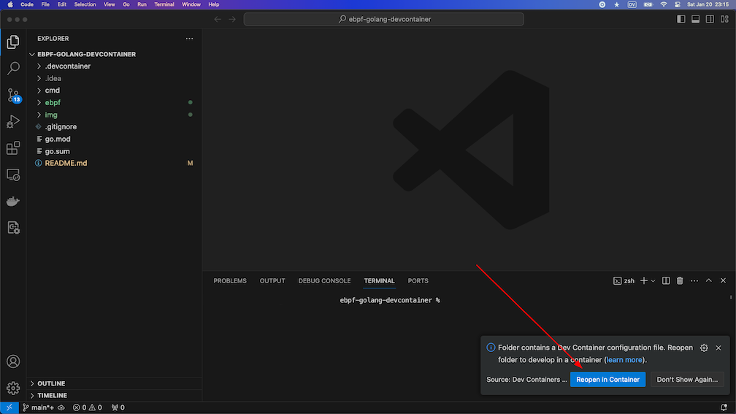Screen dimensions: 736x414
Task: Configure notification with gear icon
Action: [x=704, y=348]
